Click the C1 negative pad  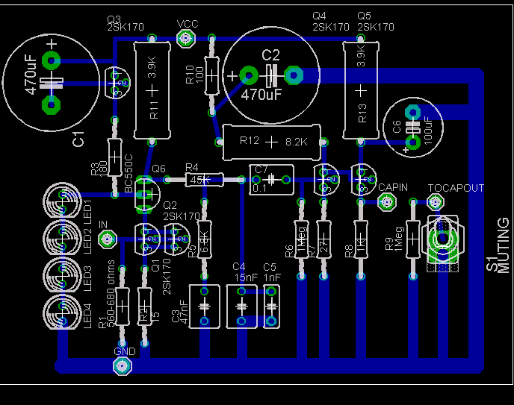[51, 105]
